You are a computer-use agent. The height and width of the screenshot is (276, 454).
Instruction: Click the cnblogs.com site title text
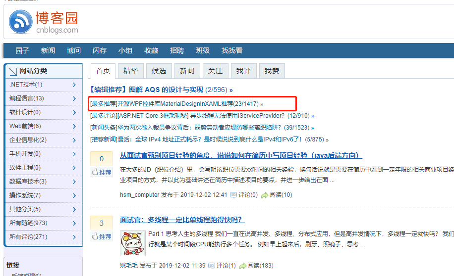pos(57,30)
